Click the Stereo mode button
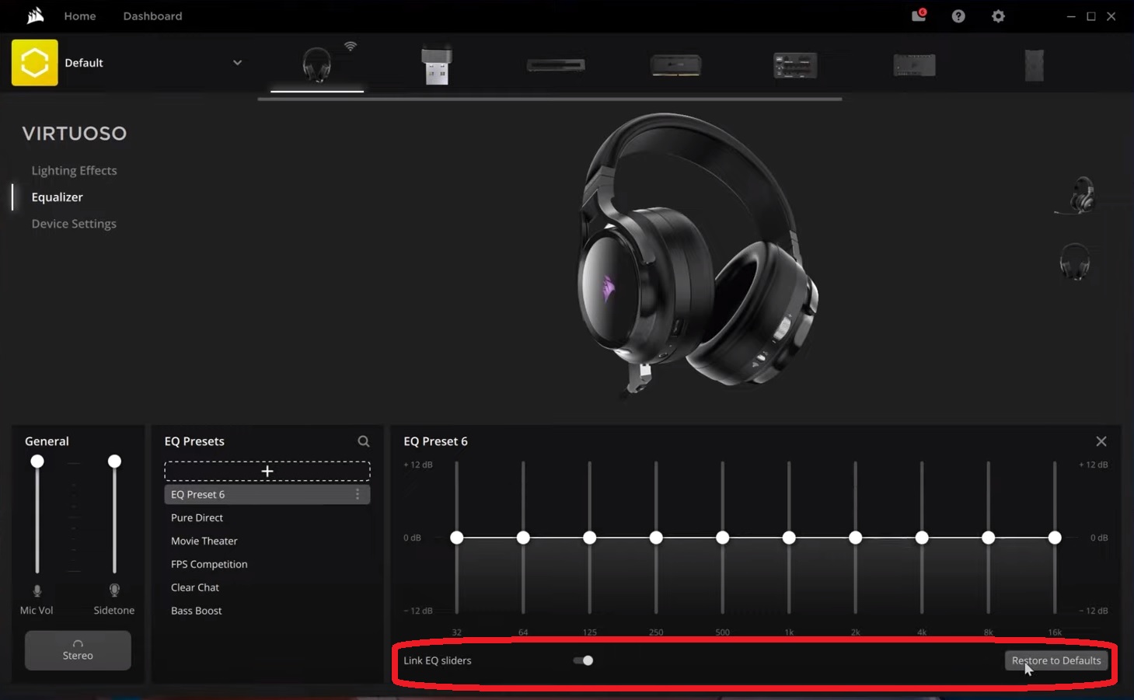This screenshot has height=700, width=1134. (77, 650)
